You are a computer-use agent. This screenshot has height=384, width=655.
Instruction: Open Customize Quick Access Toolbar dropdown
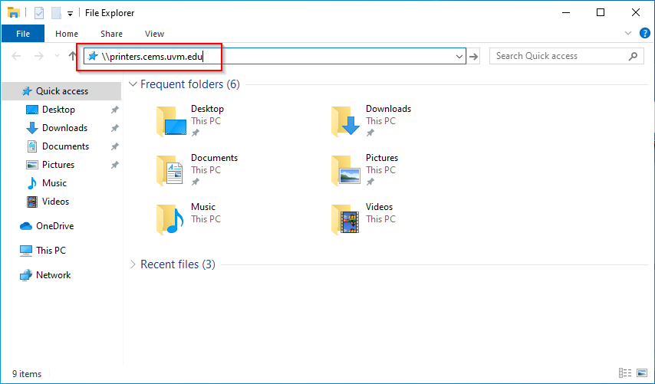pos(71,14)
